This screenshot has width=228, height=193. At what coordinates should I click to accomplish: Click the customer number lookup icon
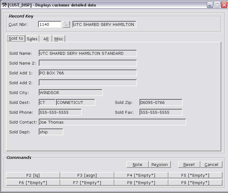click(66, 25)
